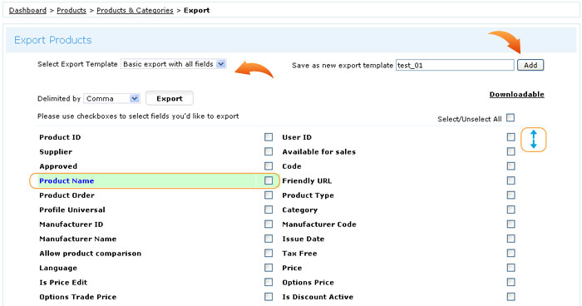
Task: Check the Product ID checkbox
Action: point(269,137)
